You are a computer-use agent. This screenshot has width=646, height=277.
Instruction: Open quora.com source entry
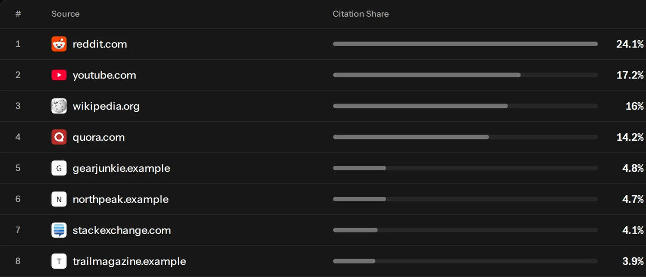click(99, 137)
